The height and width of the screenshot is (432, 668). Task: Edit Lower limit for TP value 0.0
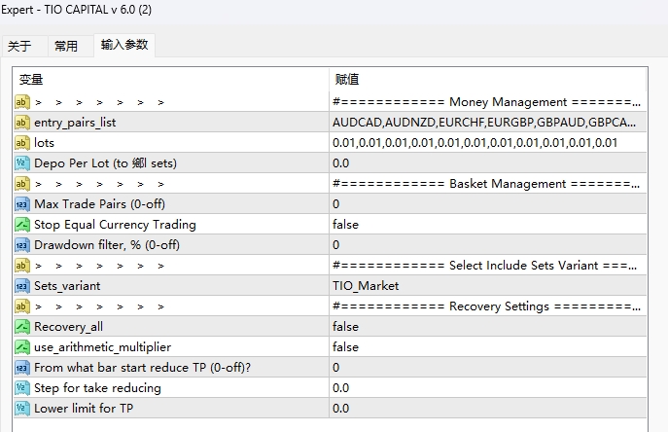[488, 409]
